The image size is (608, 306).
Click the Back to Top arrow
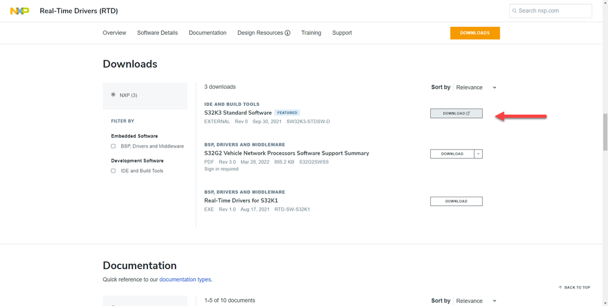click(x=560, y=287)
